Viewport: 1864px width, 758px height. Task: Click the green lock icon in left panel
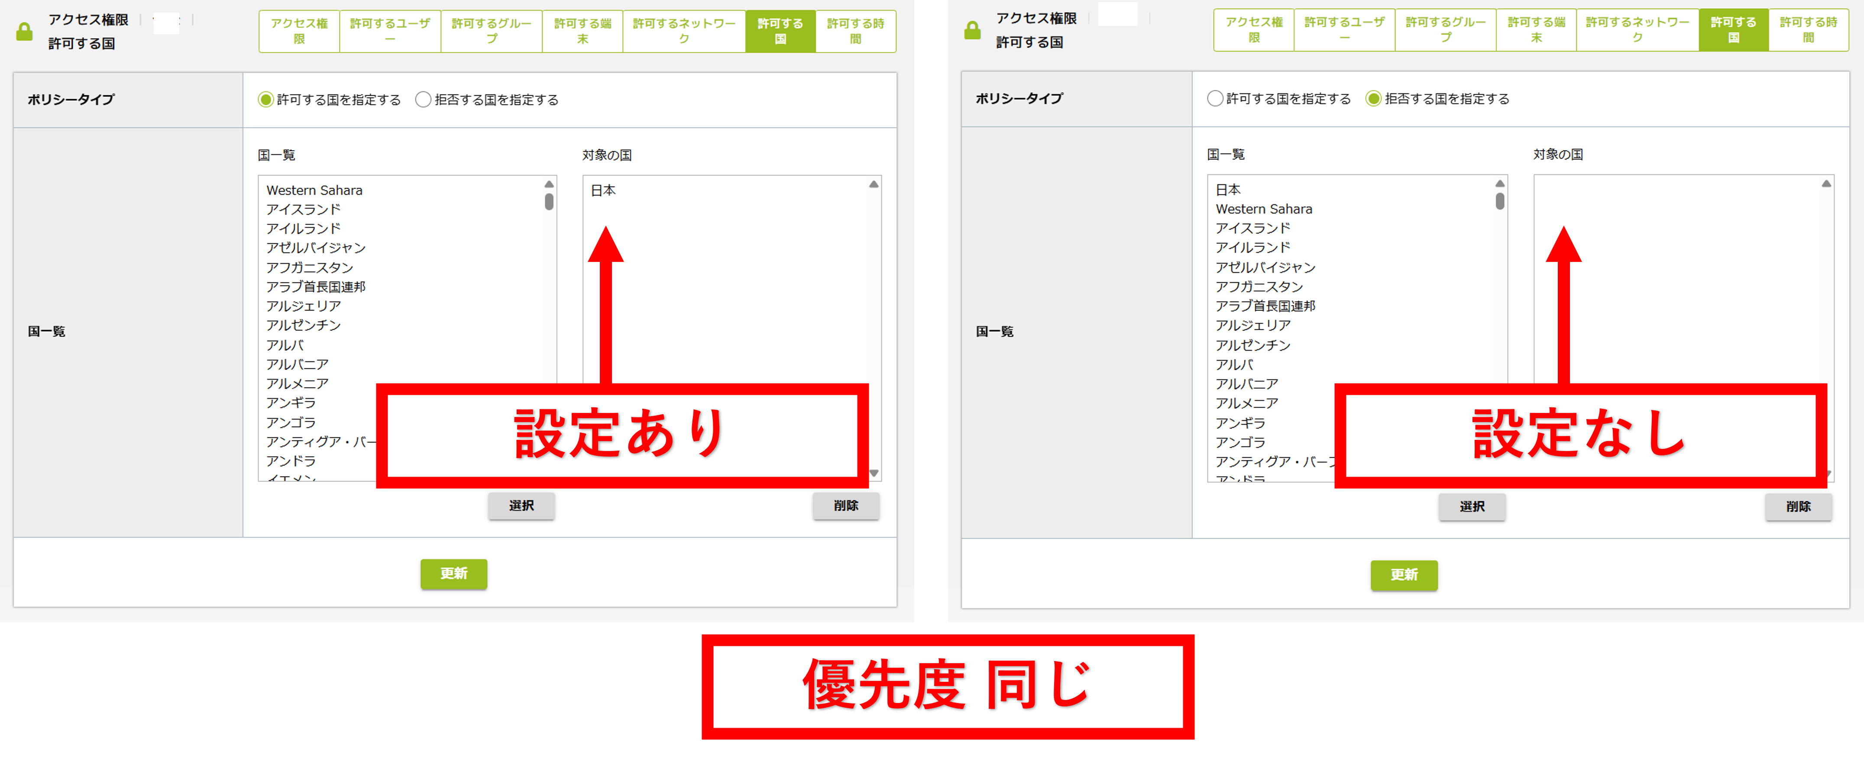pyautogui.click(x=25, y=32)
